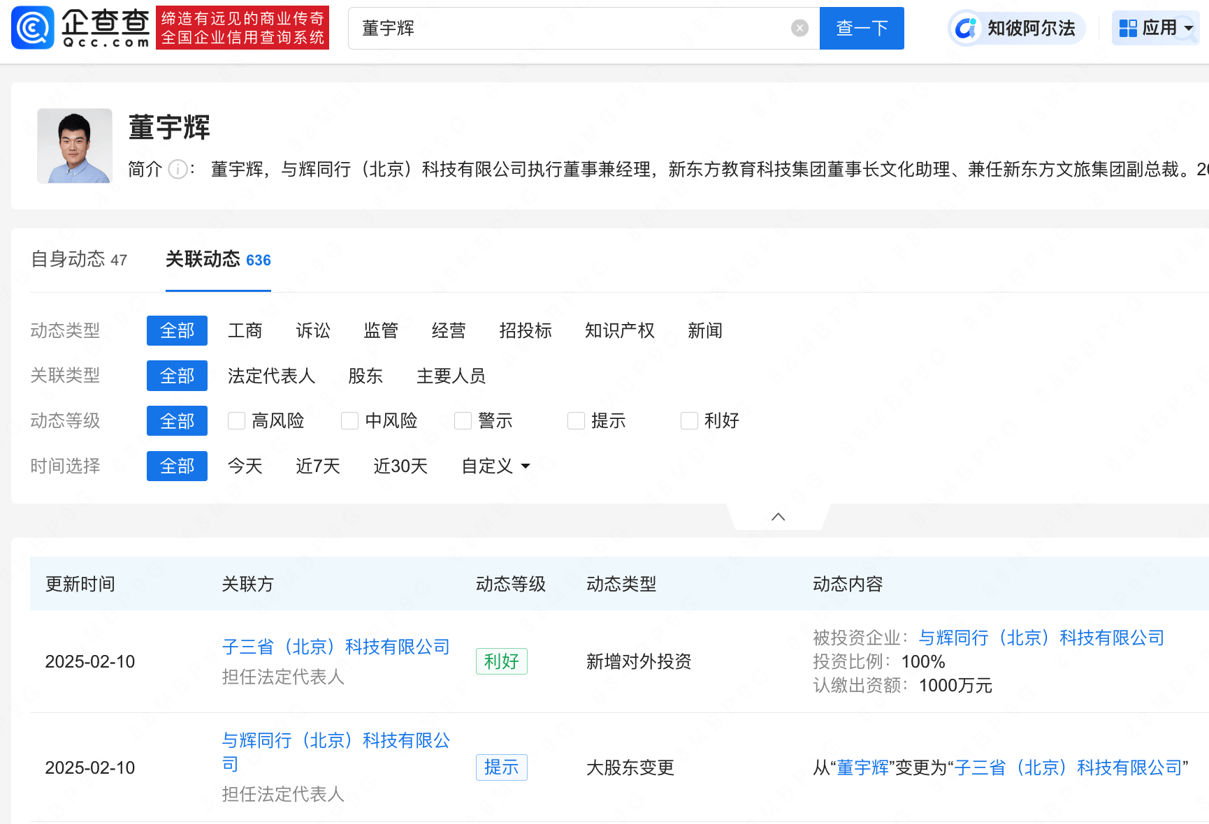1209x824 pixels.
Task: Filter 动态类型 by 招投标
Action: pyautogui.click(x=526, y=331)
